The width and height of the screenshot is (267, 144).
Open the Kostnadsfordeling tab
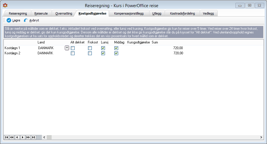pyautogui.click(x=182, y=13)
